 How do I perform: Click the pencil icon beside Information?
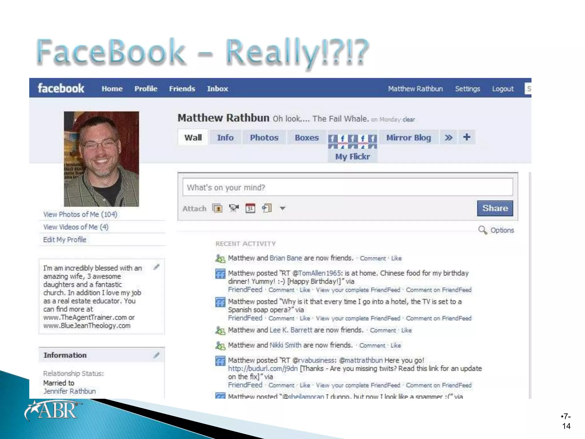[x=157, y=355]
